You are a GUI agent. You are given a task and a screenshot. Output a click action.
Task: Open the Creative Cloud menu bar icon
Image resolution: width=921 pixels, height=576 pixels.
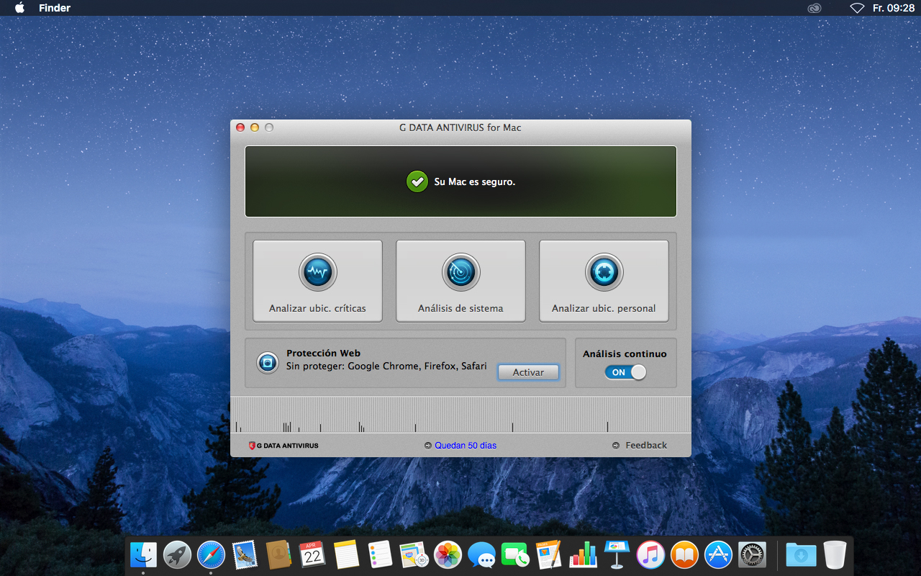pos(815,8)
